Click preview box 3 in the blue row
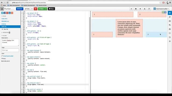 point(156,34)
